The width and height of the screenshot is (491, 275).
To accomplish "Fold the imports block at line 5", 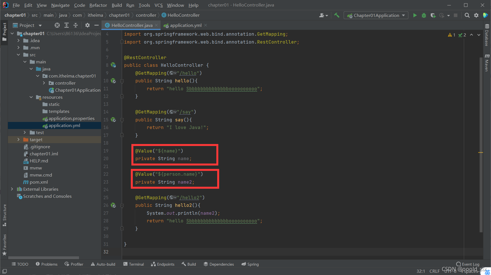I will point(122,42).
